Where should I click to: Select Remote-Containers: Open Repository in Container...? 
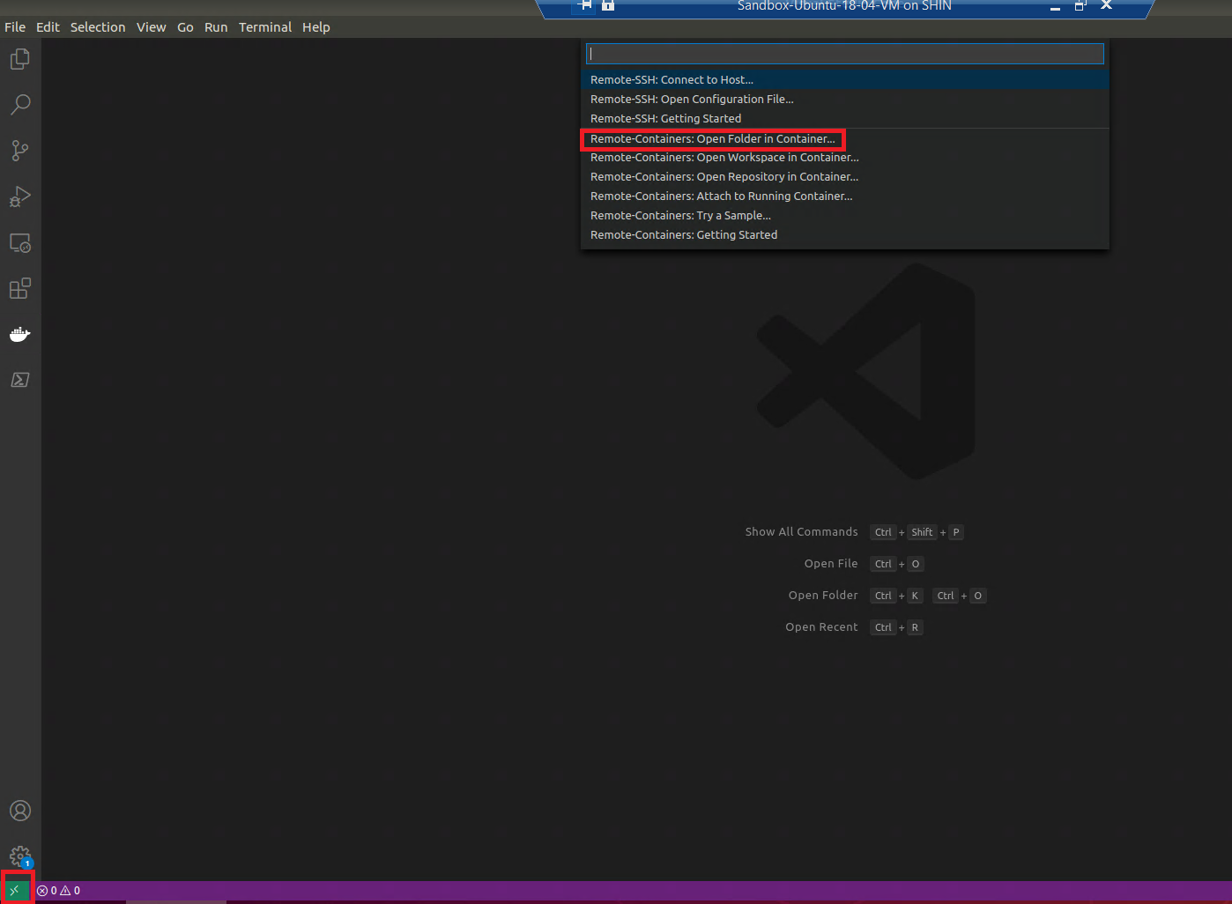coord(845,177)
